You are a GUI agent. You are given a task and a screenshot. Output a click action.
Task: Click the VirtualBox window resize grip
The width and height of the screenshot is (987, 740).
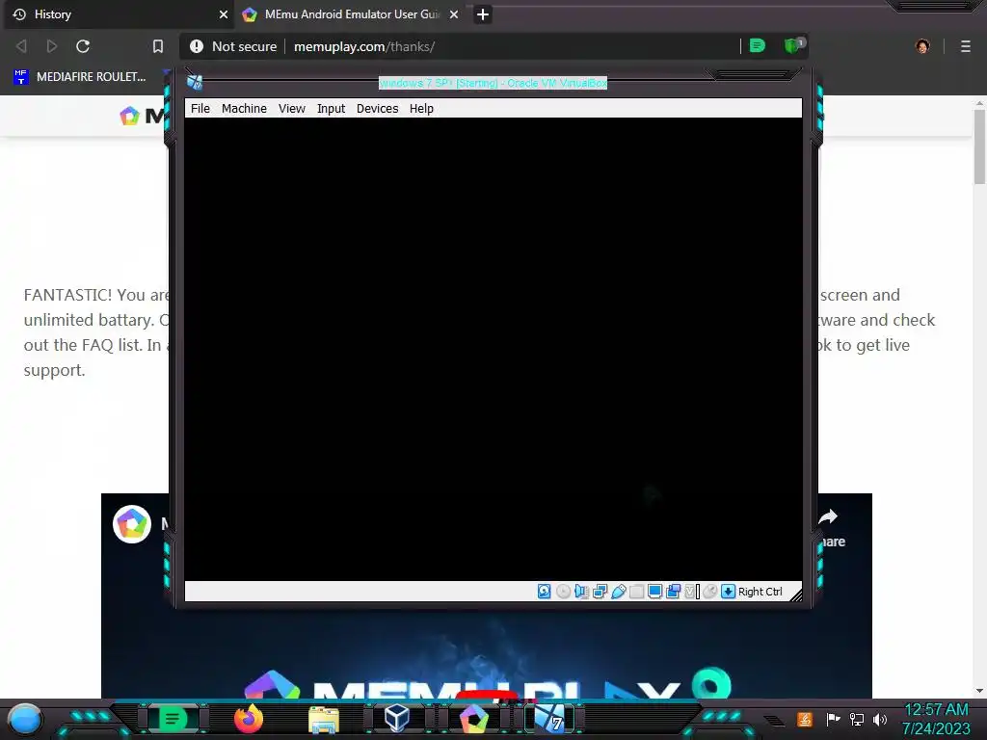coord(795,595)
